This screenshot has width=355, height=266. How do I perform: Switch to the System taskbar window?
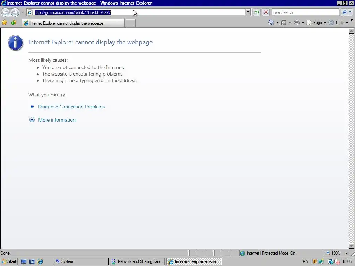[80, 261]
